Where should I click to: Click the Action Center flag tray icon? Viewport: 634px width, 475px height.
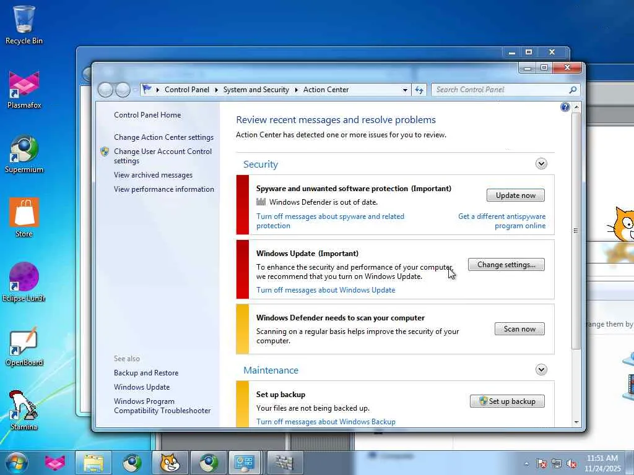pos(542,464)
